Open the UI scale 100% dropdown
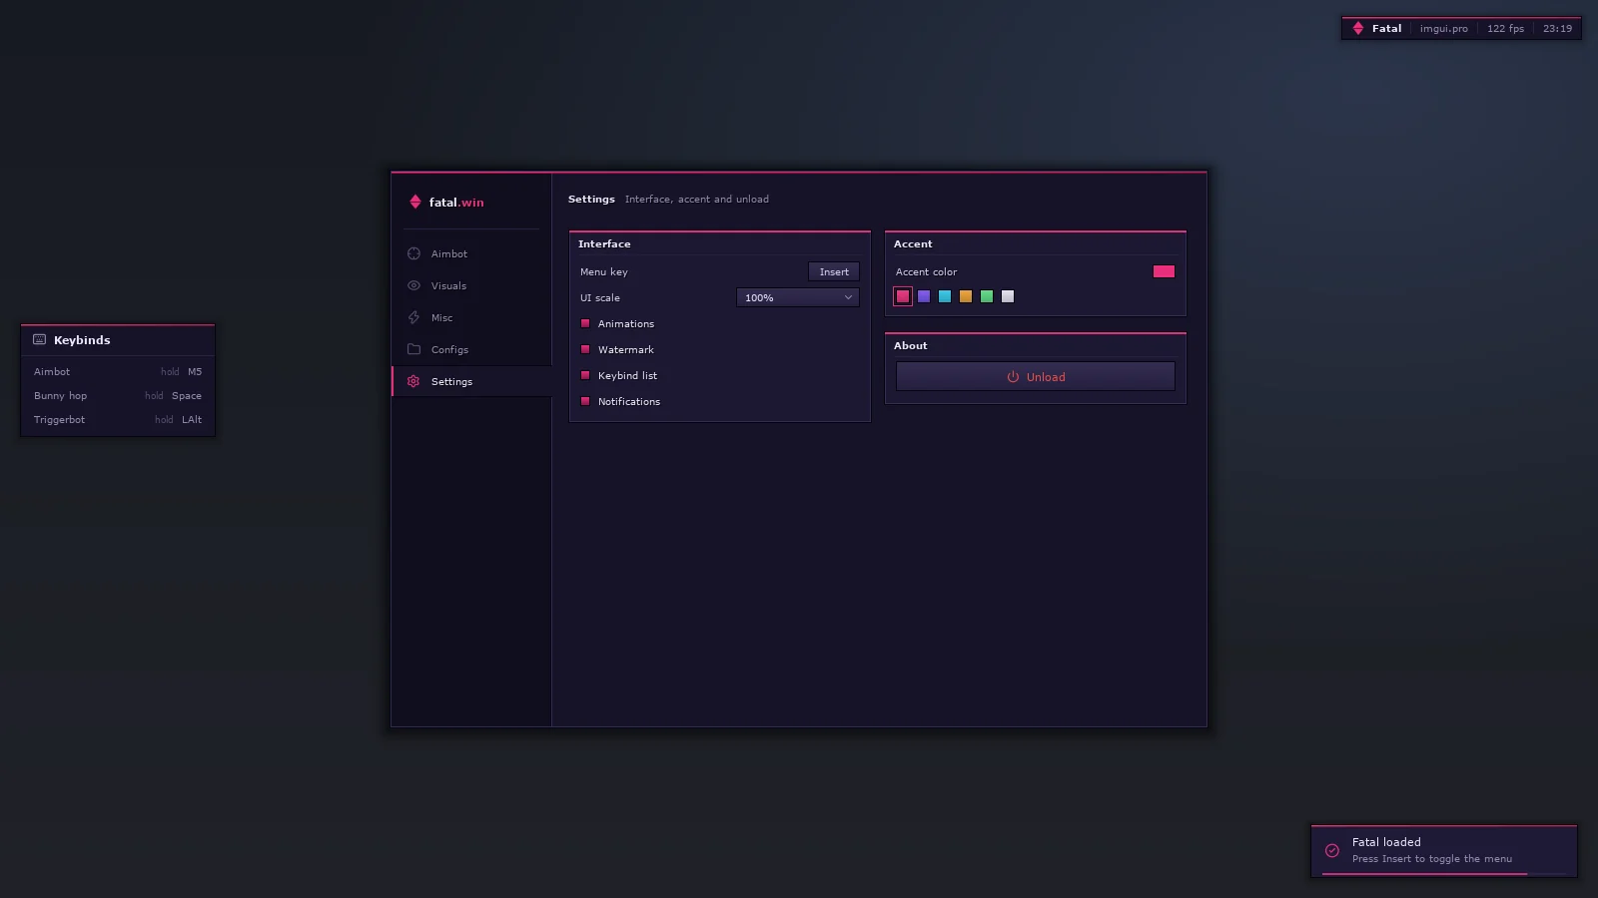The height and width of the screenshot is (898, 1598). (x=798, y=297)
